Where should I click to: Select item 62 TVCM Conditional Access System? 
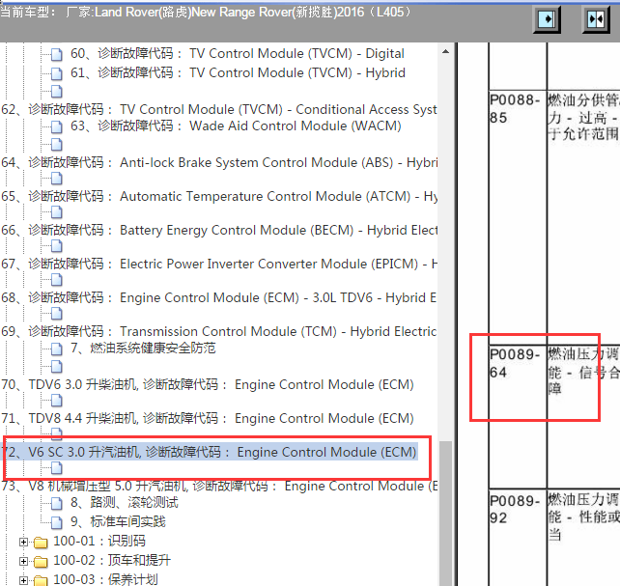(x=219, y=109)
